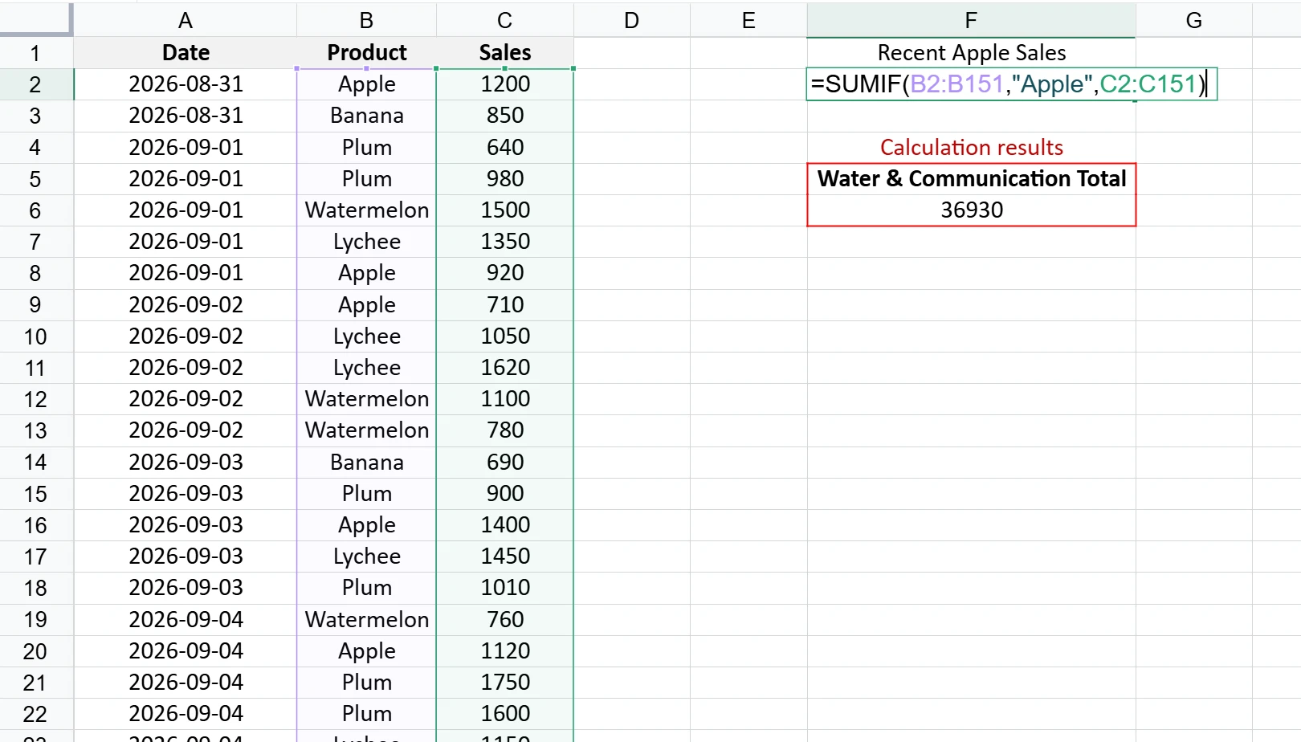
Task: Select the sales value 1500
Action: tap(504, 210)
